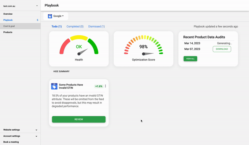Viewport: 249px width, 145px height.
Task: Open the three-dot menu on Invalid GTIN card
Action: click(106, 86)
